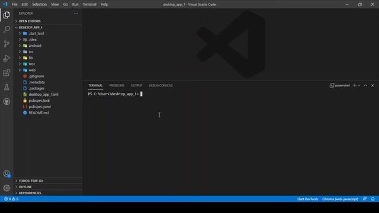The image size is (379, 213).
Task: Maximize the terminal panel with up chevron
Action: 365,85
